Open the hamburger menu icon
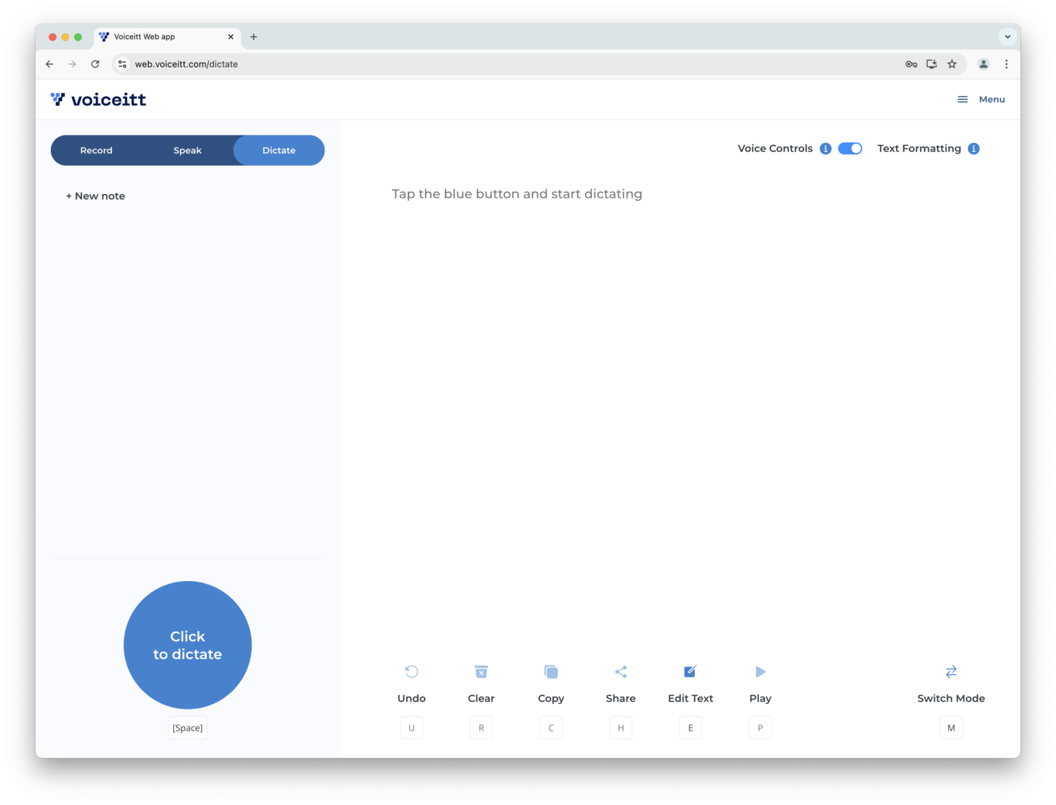Image resolution: width=1056 pixels, height=805 pixels. pos(962,99)
